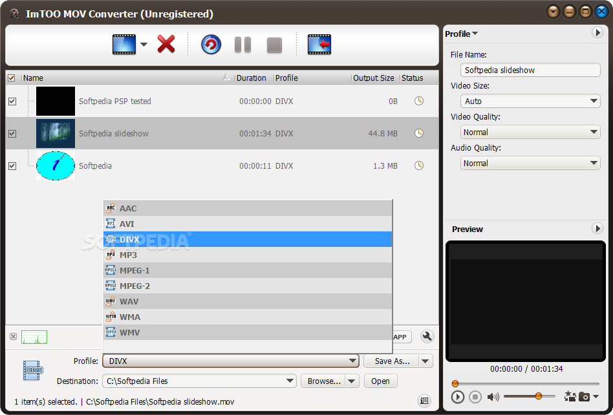Image resolution: width=613 pixels, height=415 pixels.
Task: Click the DIVX filmstrip profile icon
Action: click(x=33, y=370)
